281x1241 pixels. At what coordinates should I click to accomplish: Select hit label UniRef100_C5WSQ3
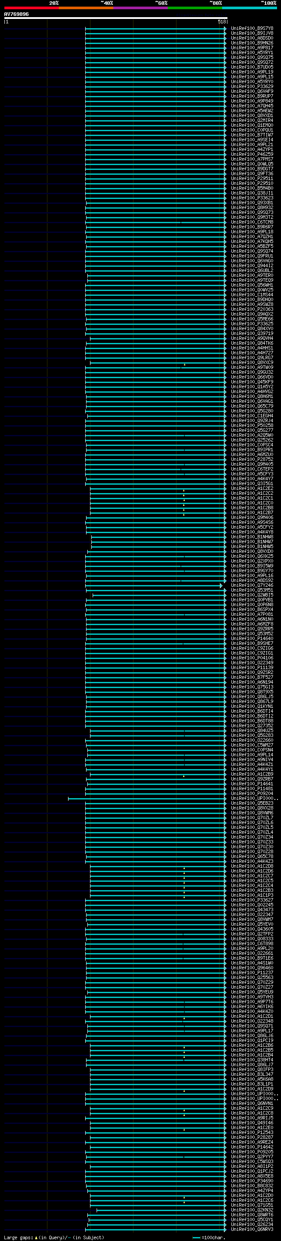pos(252,1161)
